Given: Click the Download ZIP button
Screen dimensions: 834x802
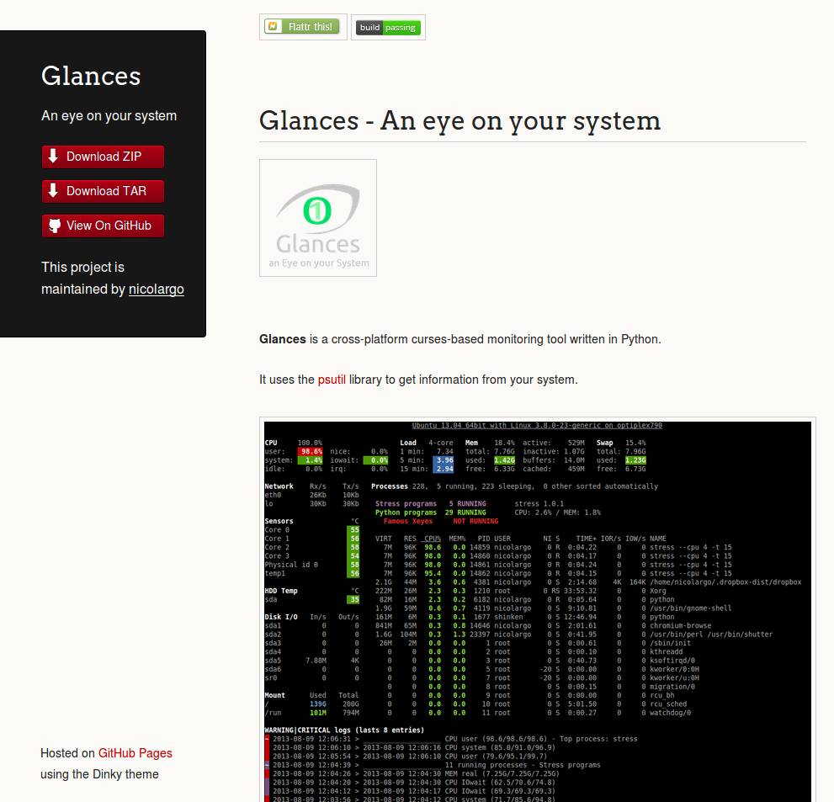Looking at the screenshot, I should pyautogui.click(x=104, y=157).
